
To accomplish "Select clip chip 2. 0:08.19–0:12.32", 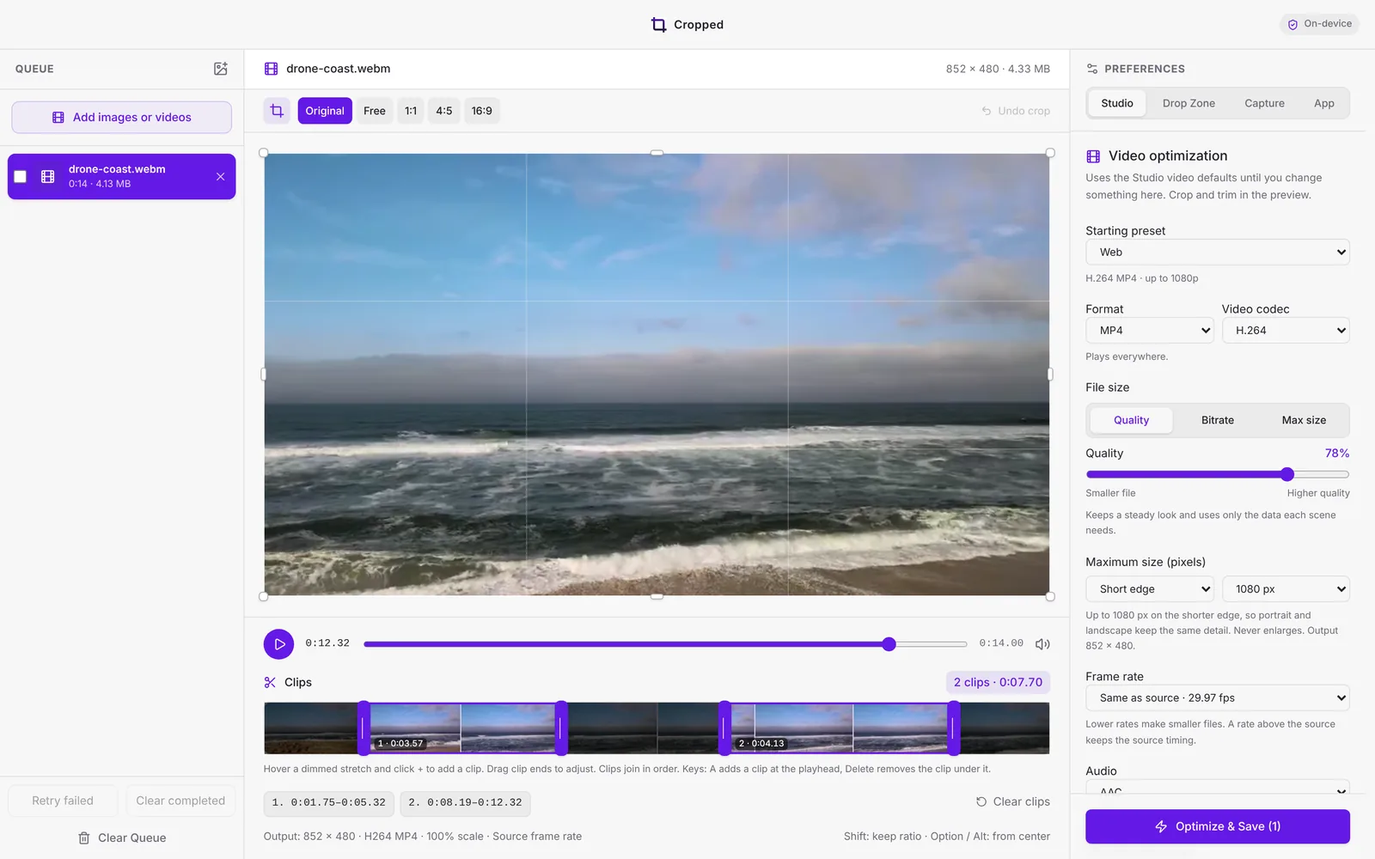I will coord(465,802).
